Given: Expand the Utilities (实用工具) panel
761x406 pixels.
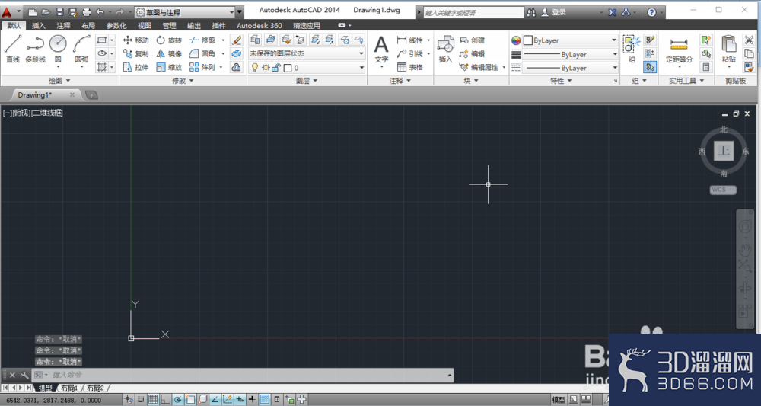Looking at the screenshot, I should point(686,81).
